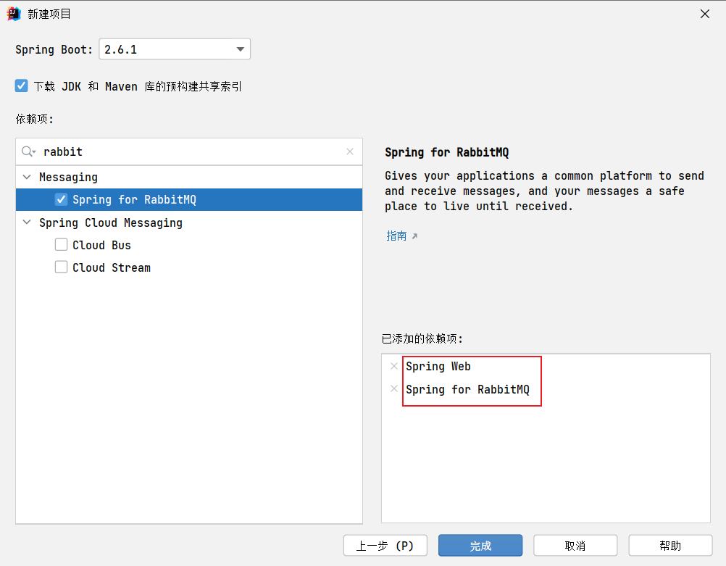
Task: Clear the rabbit search text
Action: point(350,151)
